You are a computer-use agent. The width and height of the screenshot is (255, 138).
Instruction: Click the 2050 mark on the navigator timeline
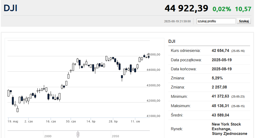pyautogui.click(x=115, y=136)
